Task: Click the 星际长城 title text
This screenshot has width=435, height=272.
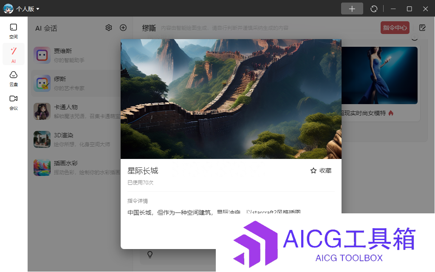Action: (x=143, y=171)
